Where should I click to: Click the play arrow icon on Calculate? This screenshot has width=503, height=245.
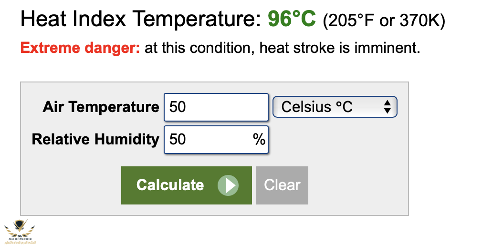click(x=228, y=185)
